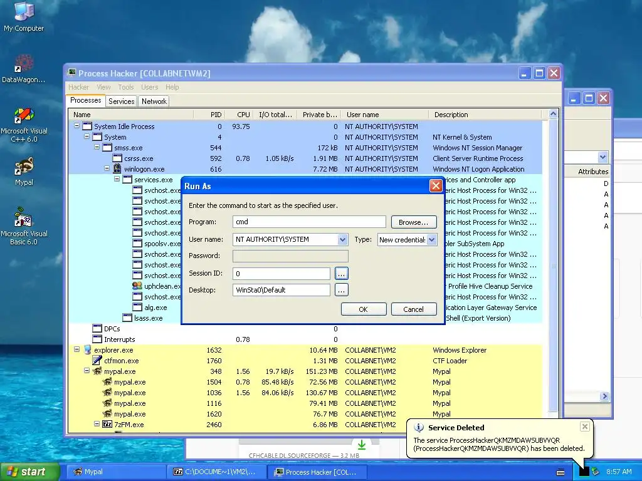This screenshot has width=642, height=481.
Task: Close the Run As dialog
Action: tap(436, 186)
